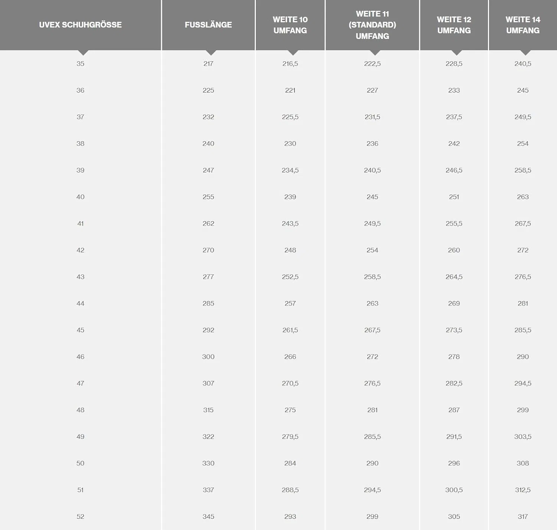
Task: Click the arrow pointer under UVEX SCHUHGRÖSSE
Action: click(x=83, y=52)
